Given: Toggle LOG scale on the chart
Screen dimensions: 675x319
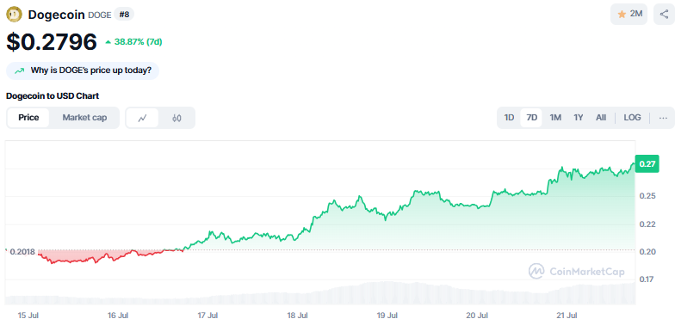Looking at the screenshot, I should tap(632, 118).
